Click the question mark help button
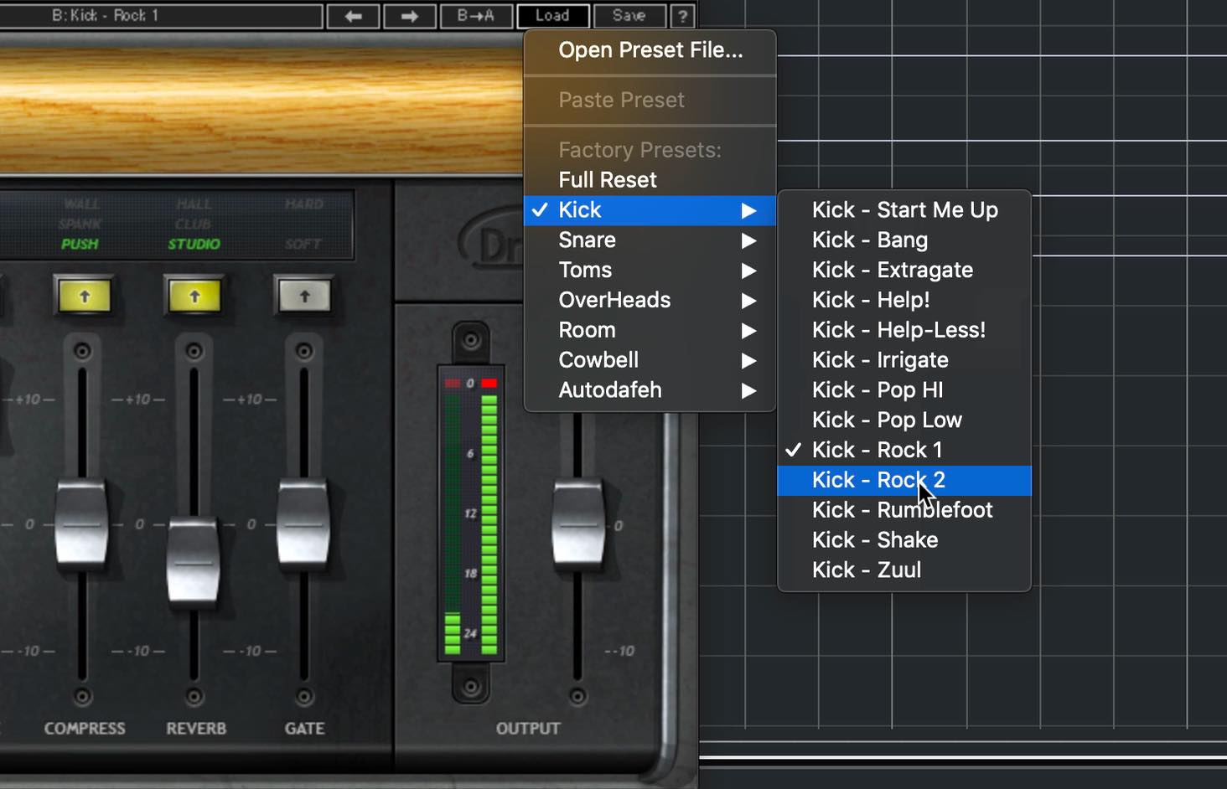 tap(682, 16)
